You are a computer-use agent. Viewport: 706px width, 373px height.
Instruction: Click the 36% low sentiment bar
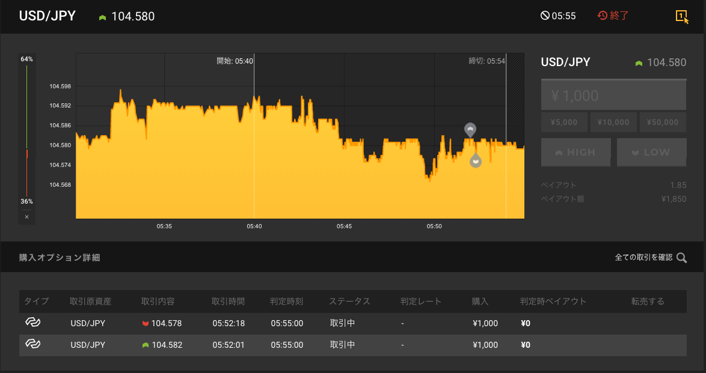[x=26, y=173]
